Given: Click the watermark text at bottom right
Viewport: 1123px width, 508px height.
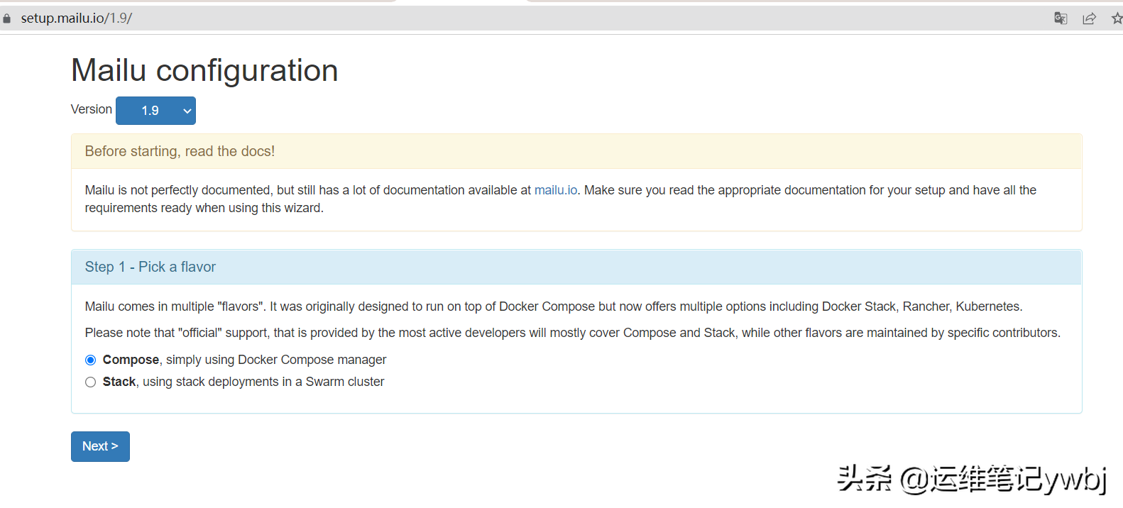Looking at the screenshot, I should coord(971,480).
